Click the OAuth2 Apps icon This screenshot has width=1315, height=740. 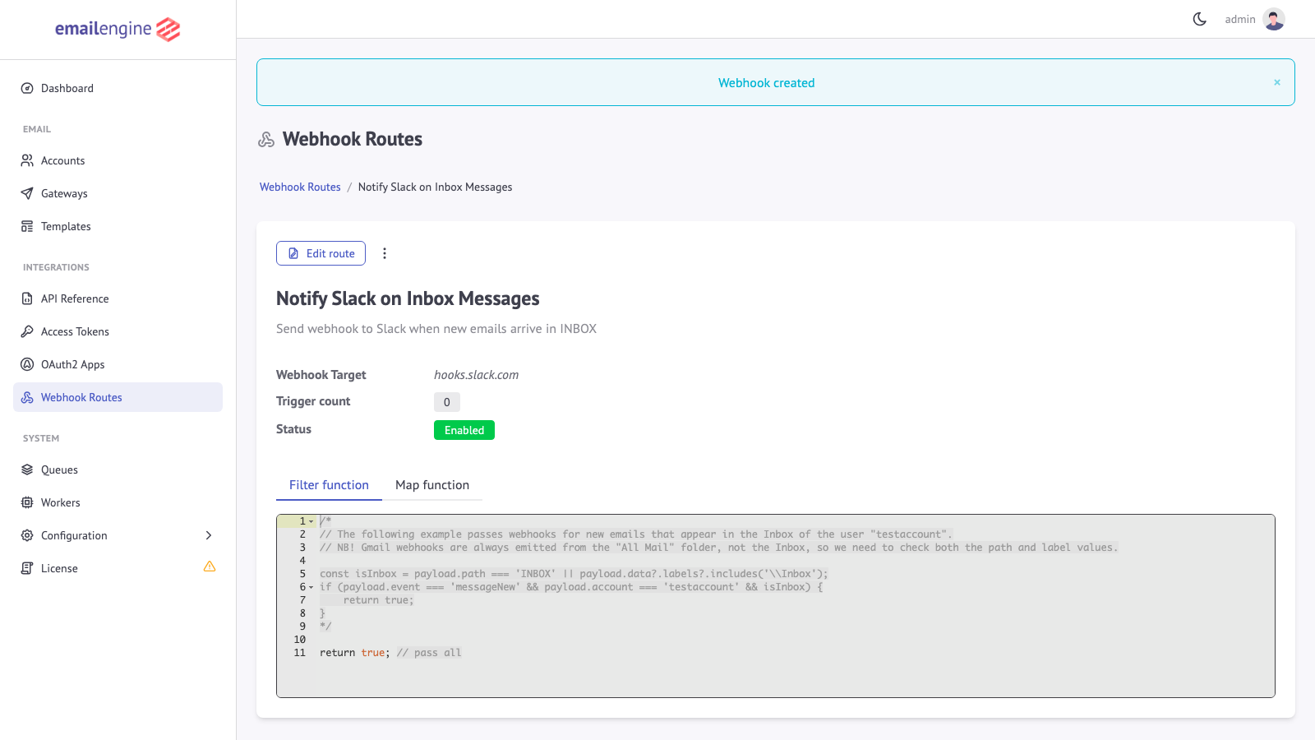click(x=27, y=364)
